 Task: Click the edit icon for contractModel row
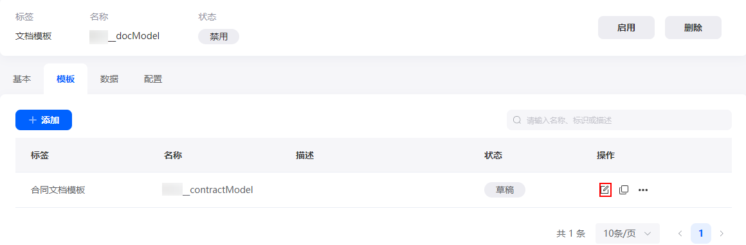click(x=605, y=190)
